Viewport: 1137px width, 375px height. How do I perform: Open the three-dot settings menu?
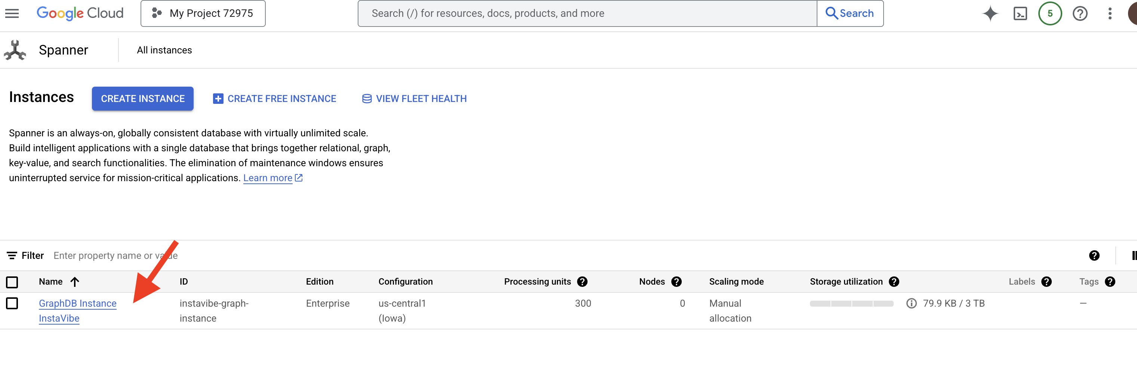pos(1110,14)
